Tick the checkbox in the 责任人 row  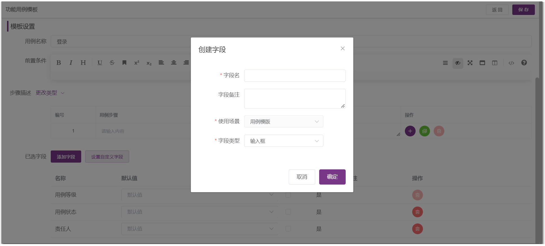[x=288, y=229]
